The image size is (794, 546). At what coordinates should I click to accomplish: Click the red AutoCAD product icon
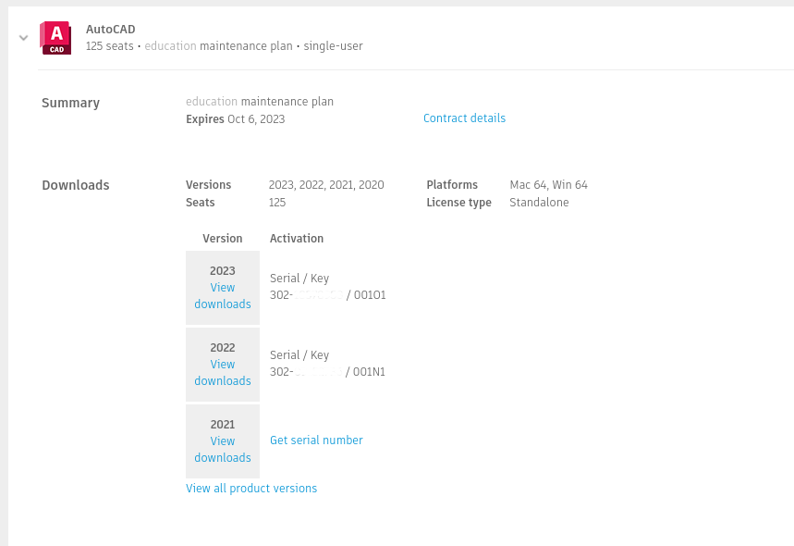coord(55,37)
